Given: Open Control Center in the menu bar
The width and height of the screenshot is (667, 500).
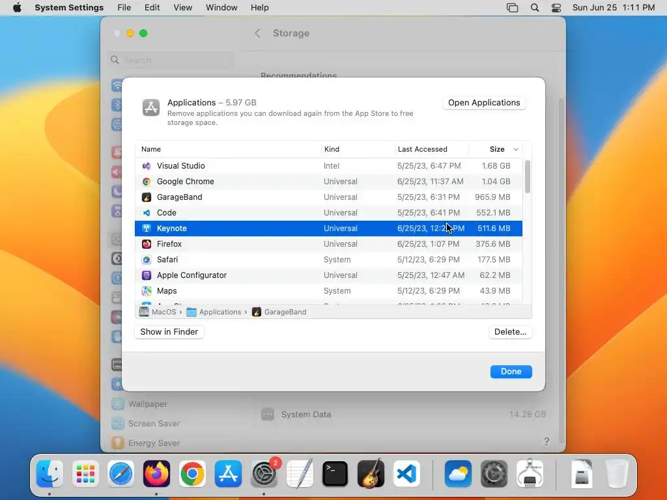Looking at the screenshot, I should (556, 8).
